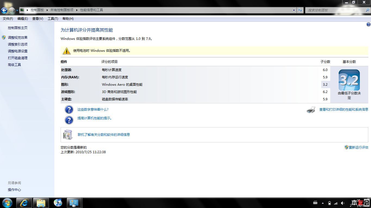This screenshot has height=208, width=371.
Task: Click the processor subscore 6.0
Action: 325,70
